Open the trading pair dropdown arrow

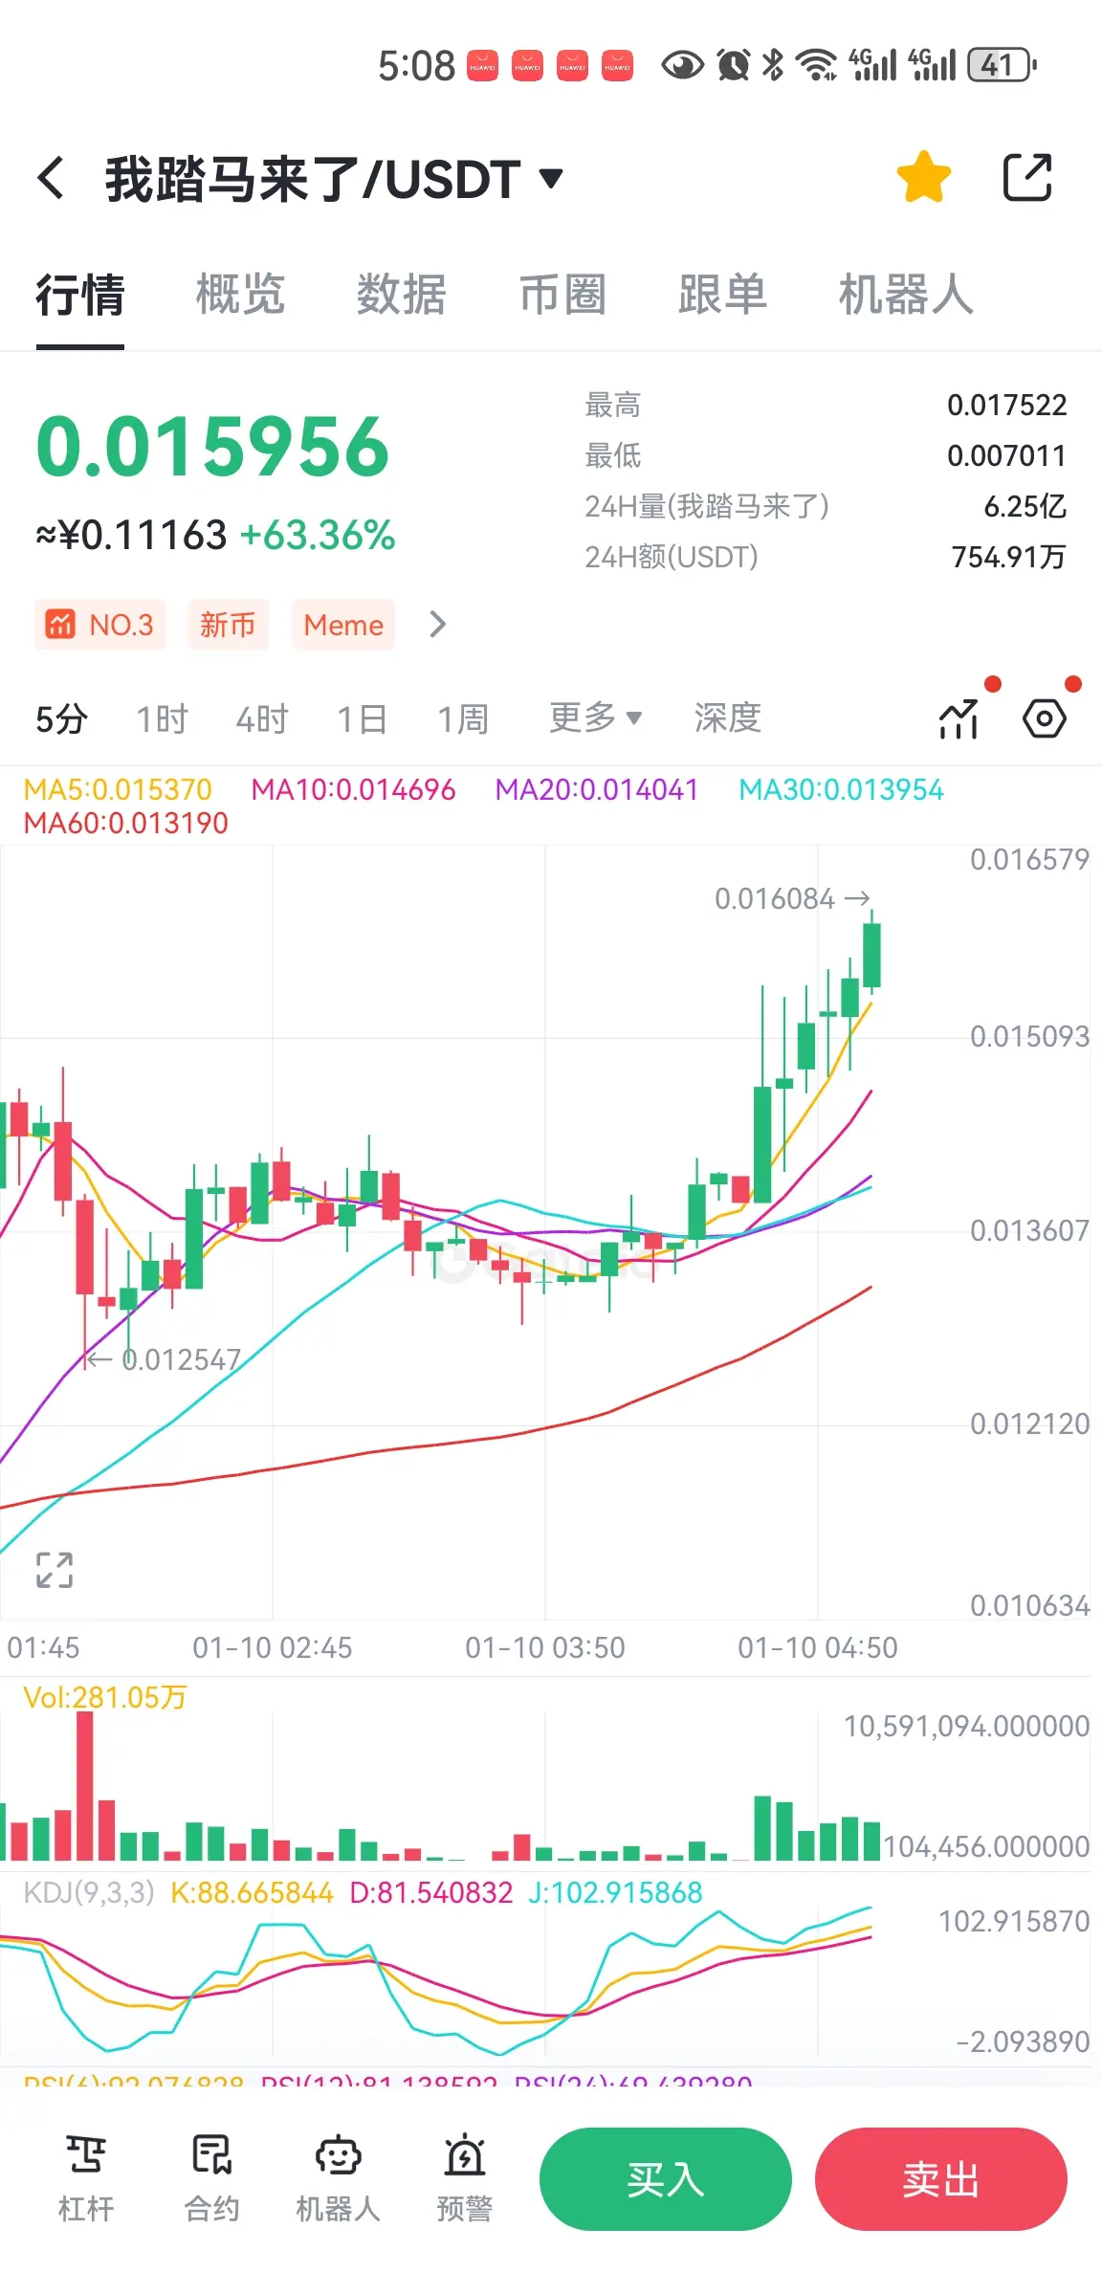[x=551, y=178]
